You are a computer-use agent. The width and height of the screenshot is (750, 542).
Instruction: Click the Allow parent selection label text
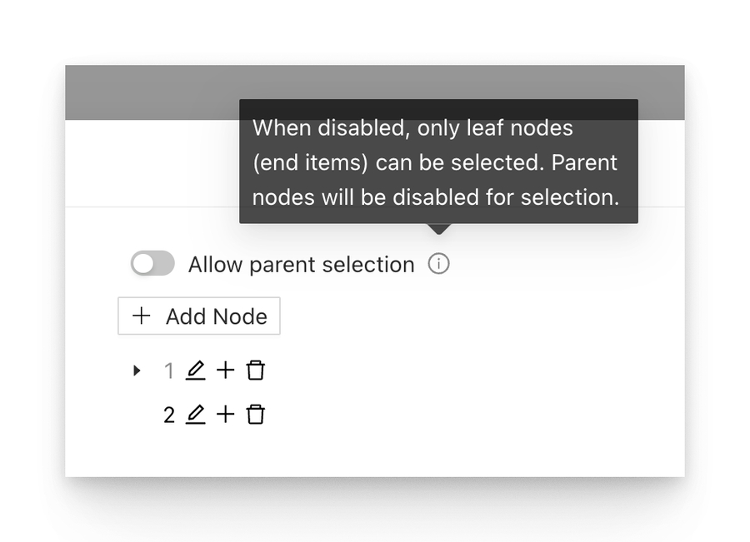[x=301, y=265]
